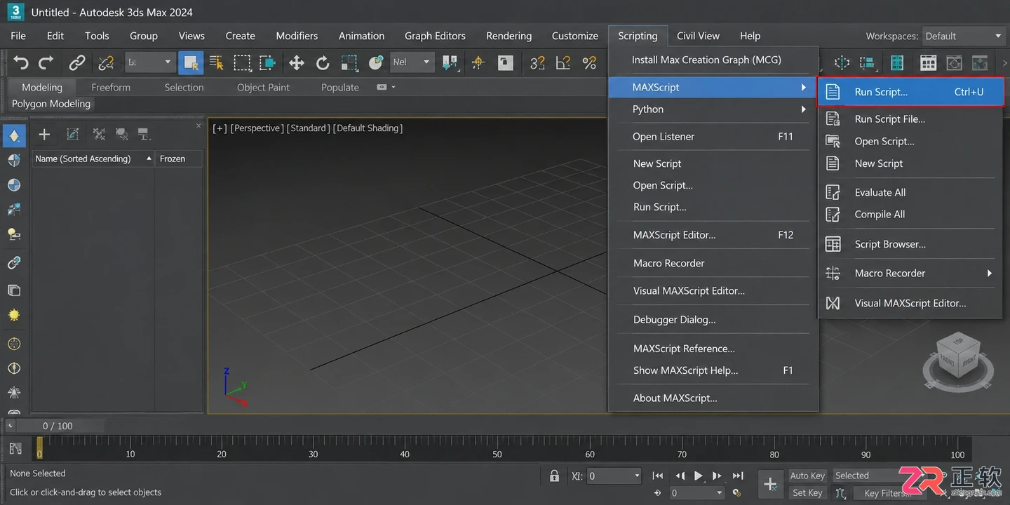The height and width of the screenshot is (505, 1010).
Task: Click the Redo arrow in the main toolbar
Action: [46, 62]
